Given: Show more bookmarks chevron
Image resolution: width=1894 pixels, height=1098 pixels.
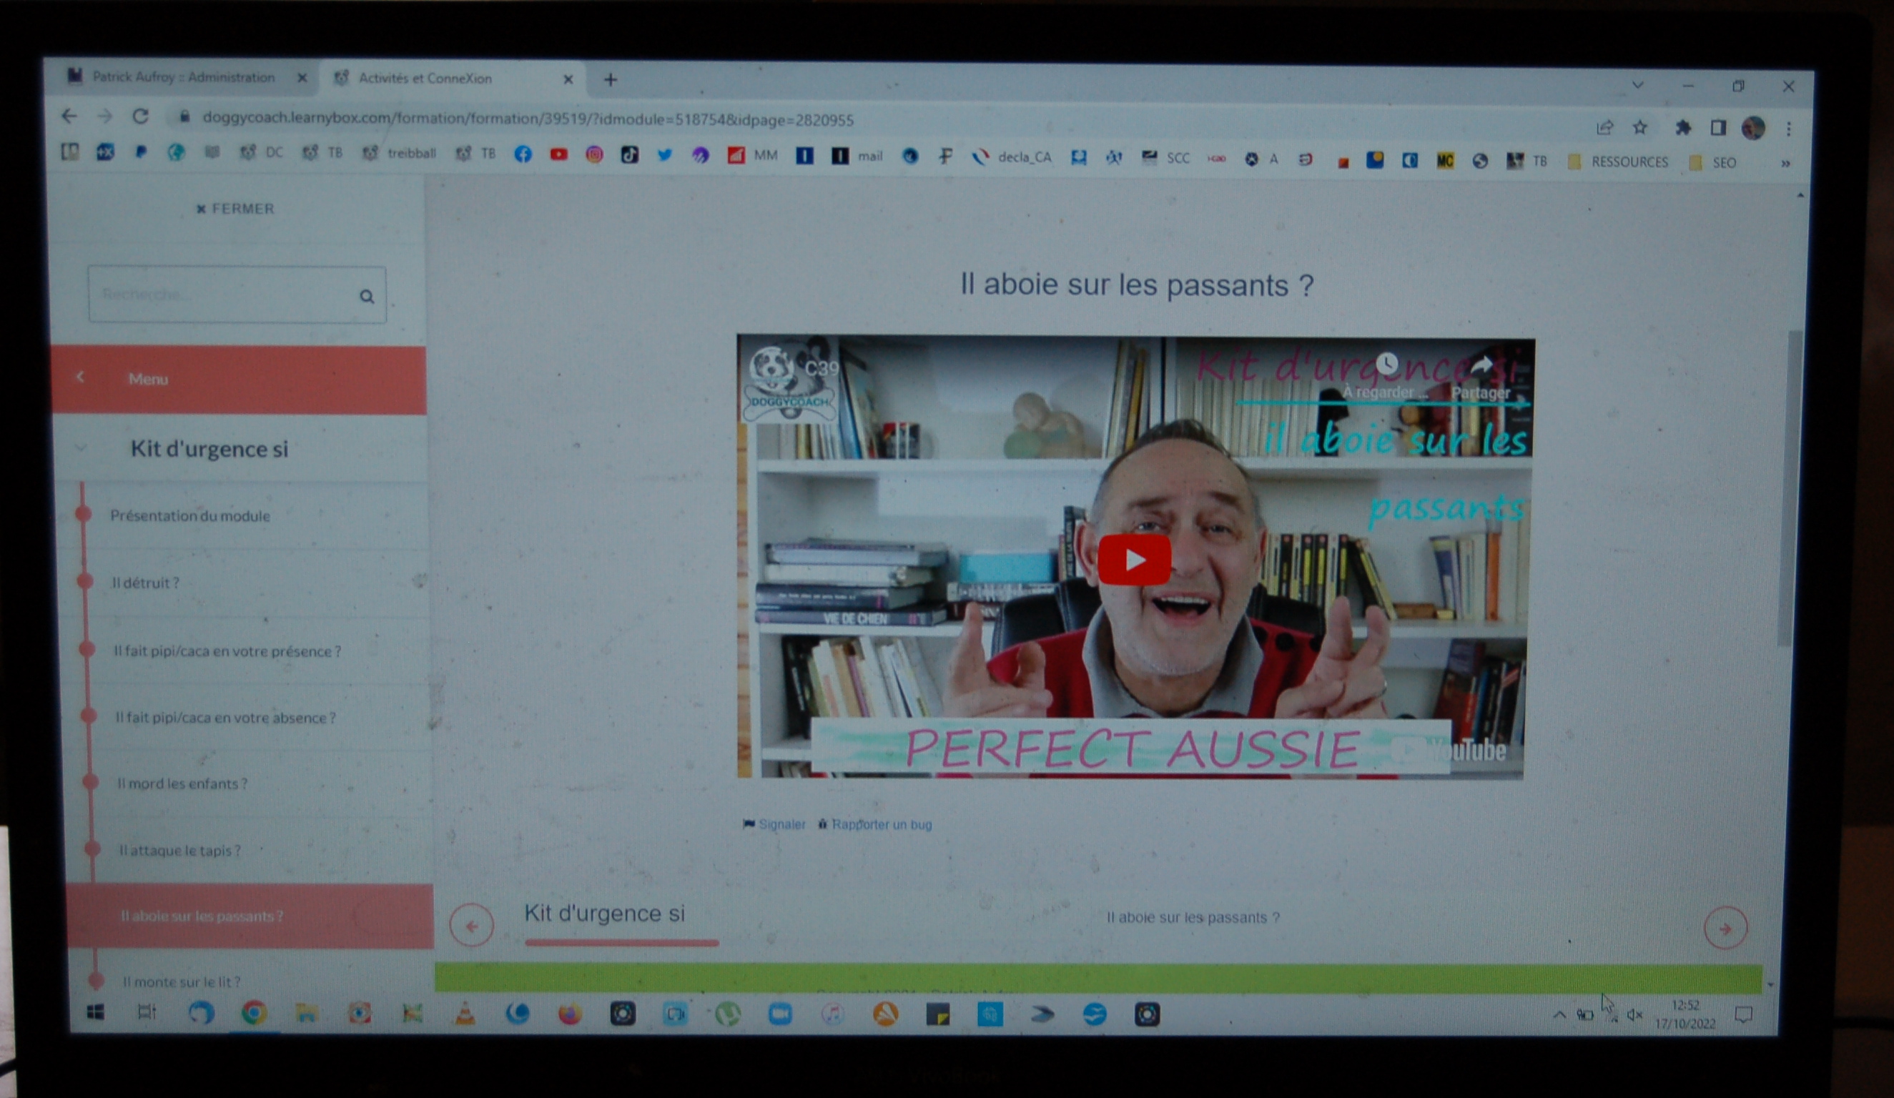Looking at the screenshot, I should [x=1785, y=163].
